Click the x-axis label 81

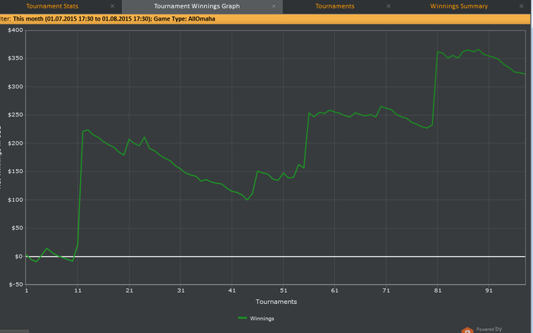438,290
